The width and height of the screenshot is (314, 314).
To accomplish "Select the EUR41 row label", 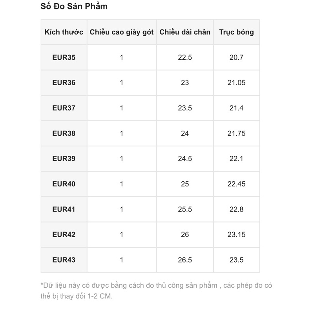I will click(64, 209).
